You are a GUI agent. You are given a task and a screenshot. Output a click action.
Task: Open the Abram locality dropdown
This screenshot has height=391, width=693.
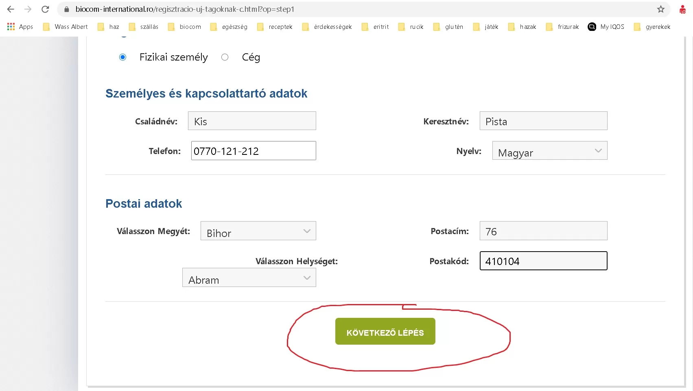[x=249, y=277]
